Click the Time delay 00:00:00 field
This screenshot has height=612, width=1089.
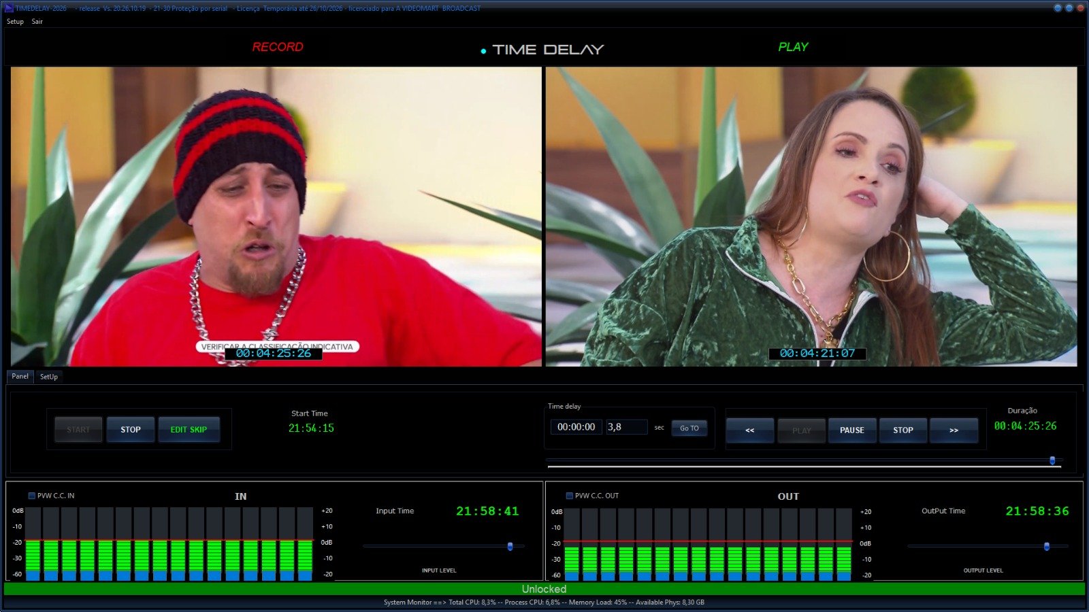[x=576, y=427]
